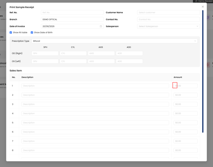
Task: Click the Prescription Type label
Action: pos(20,41)
